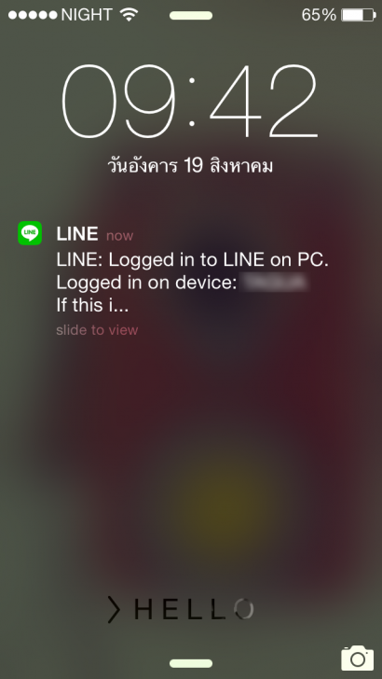Tap the battery icon in status bar
382x679 pixels.
pyautogui.click(x=359, y=15)
